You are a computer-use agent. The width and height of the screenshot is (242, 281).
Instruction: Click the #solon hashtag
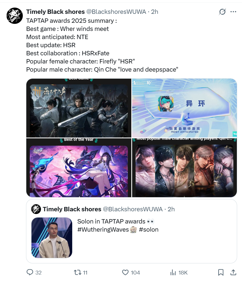pyautogui.click(x=149, y=229)
